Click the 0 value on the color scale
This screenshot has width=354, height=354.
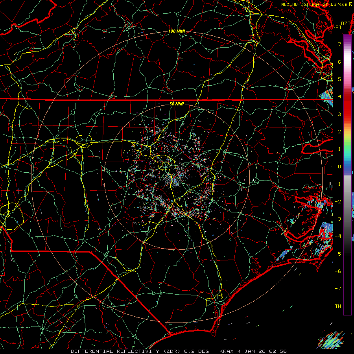click(x=339, y=167)
